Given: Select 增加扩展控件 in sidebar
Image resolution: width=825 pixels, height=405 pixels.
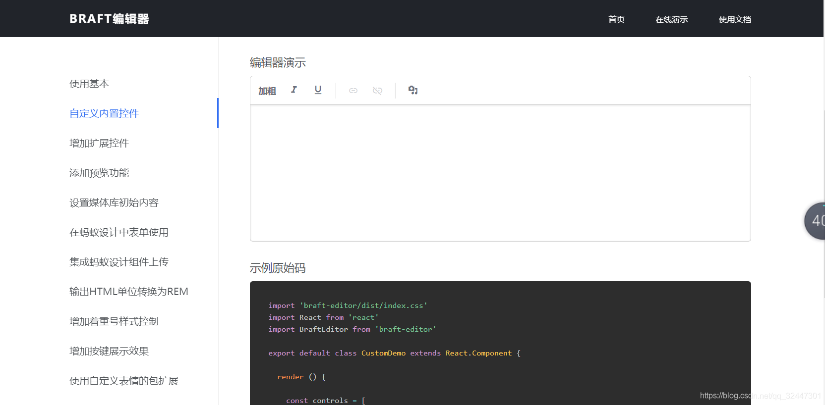Looking at the screenshot, I should 99,143.
